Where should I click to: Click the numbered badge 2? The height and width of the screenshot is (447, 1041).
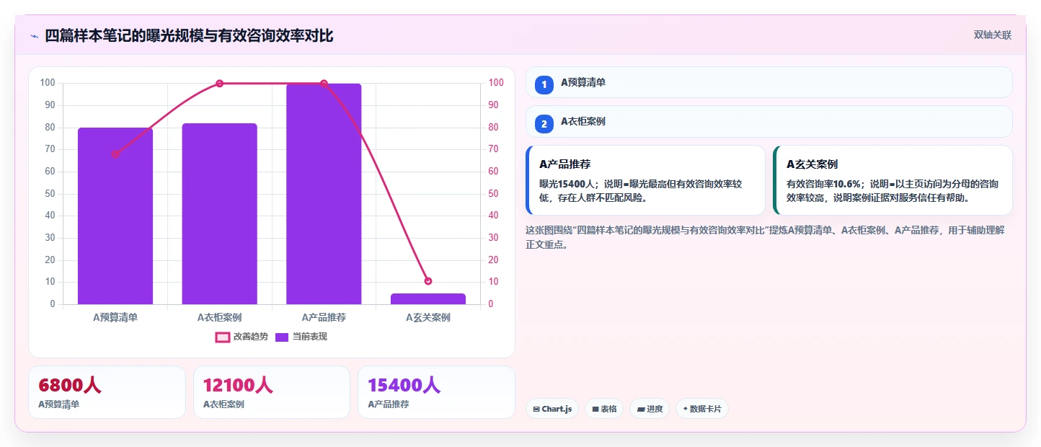point(544,124)
